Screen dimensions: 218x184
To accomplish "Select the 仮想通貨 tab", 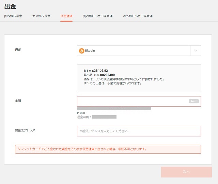I will click(x=66, y=16).
